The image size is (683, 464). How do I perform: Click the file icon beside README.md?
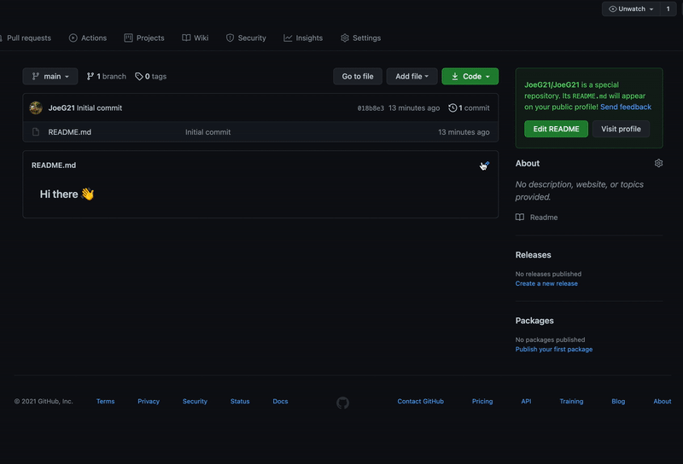coord(36,132)
